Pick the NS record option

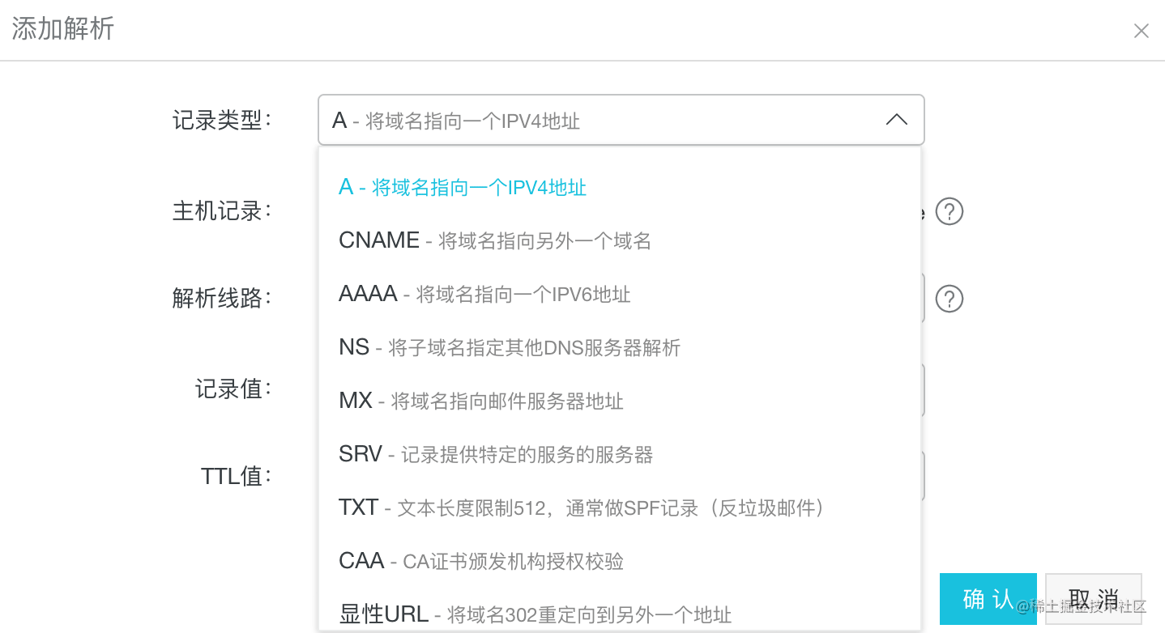point(508,347)
